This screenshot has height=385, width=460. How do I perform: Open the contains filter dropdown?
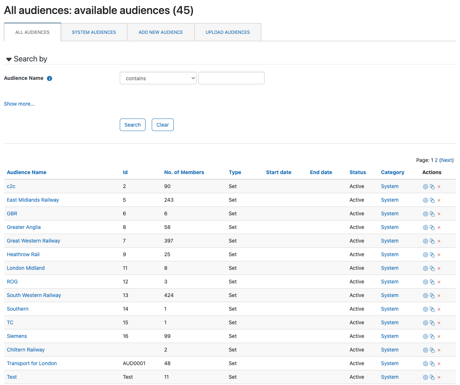pyautogui.click(x=158, y=78)
